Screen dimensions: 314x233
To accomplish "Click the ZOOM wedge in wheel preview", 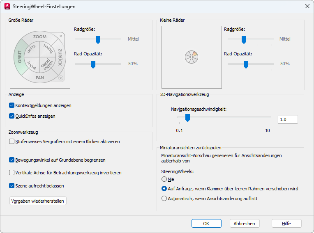I will 40,37.
